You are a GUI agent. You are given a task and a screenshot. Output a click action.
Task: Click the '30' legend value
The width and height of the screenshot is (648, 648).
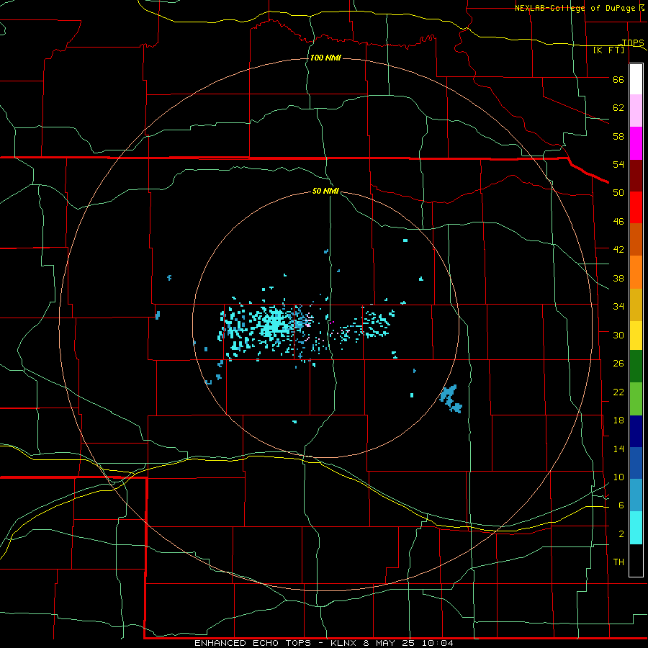[618, 335]
